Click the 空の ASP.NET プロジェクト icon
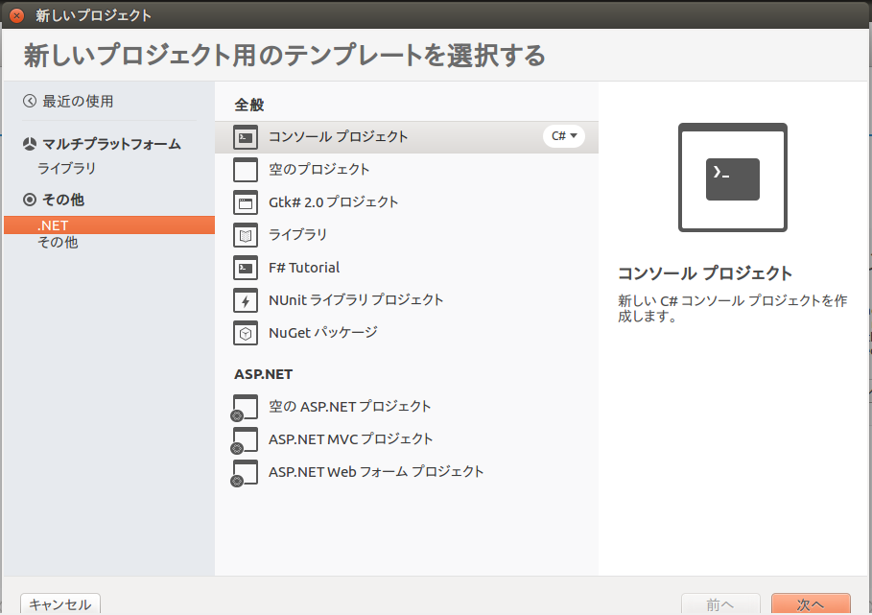The image size is (872, 615). pos(245,407)
